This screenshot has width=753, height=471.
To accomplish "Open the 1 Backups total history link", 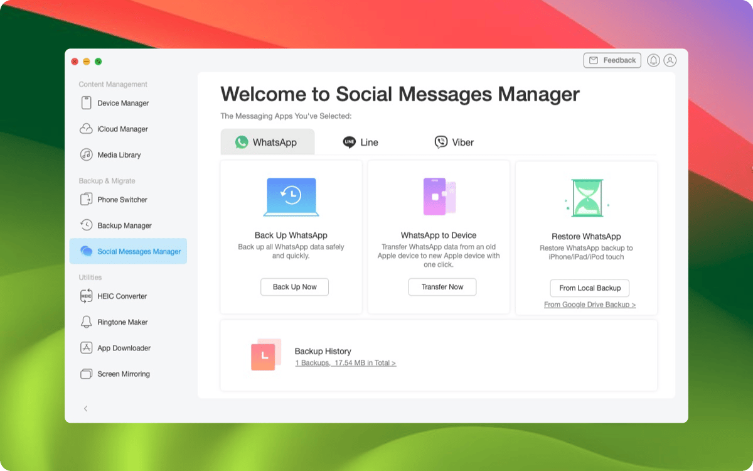I will [345, 363].
